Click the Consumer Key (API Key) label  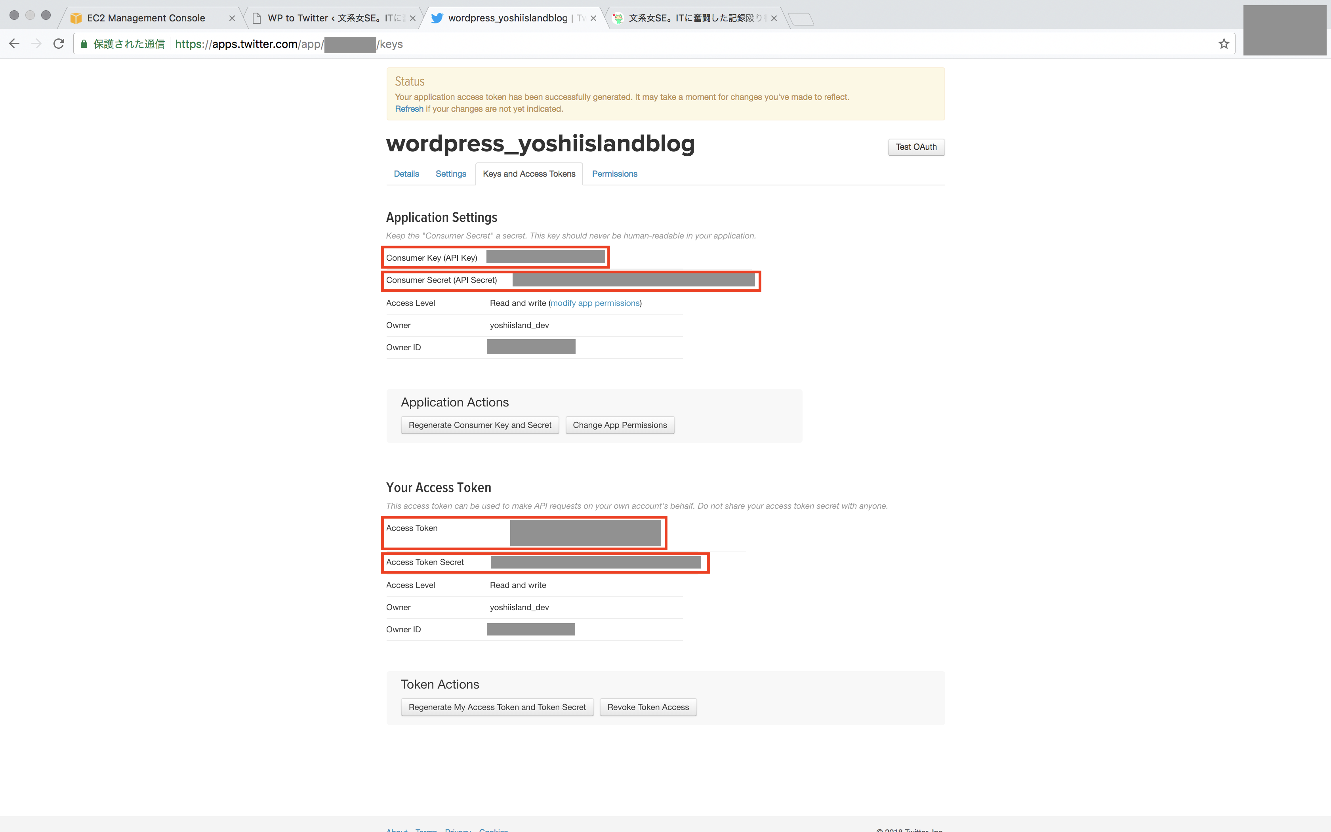[432, 258]
